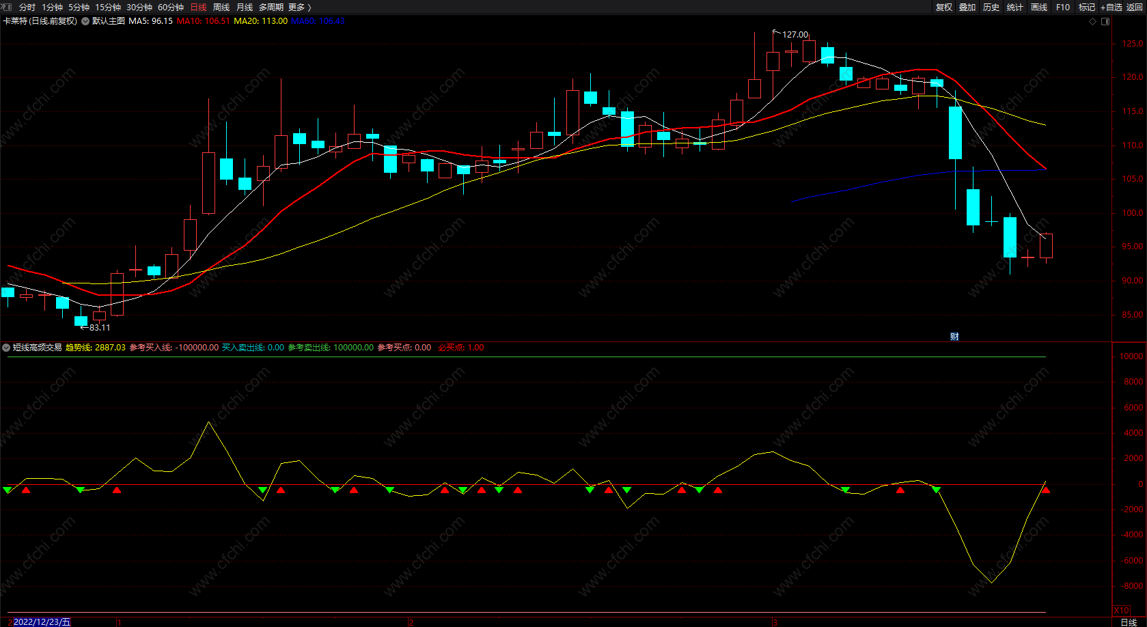
Task: Switch to 1分钟 period
Action: pos(53,7)
